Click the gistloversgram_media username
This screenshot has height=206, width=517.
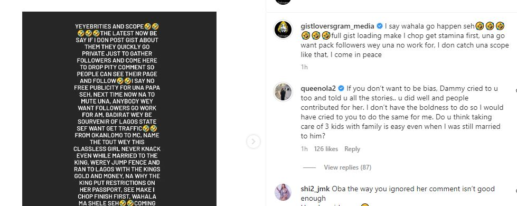337,26
